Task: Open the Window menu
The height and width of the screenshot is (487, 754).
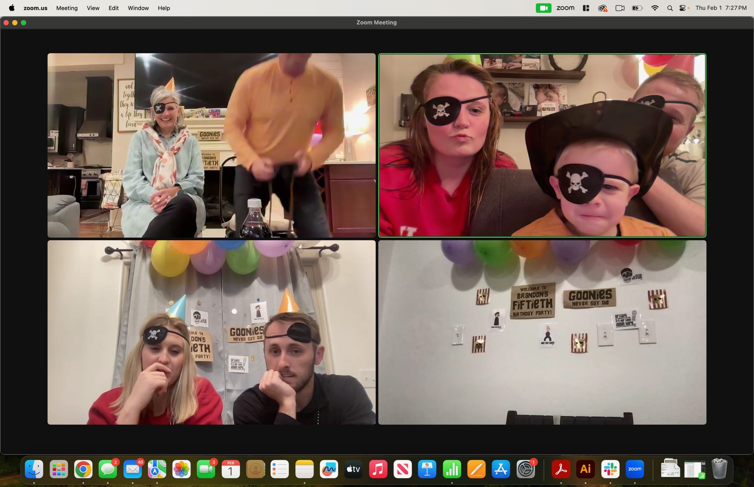Action: point(138,8)
